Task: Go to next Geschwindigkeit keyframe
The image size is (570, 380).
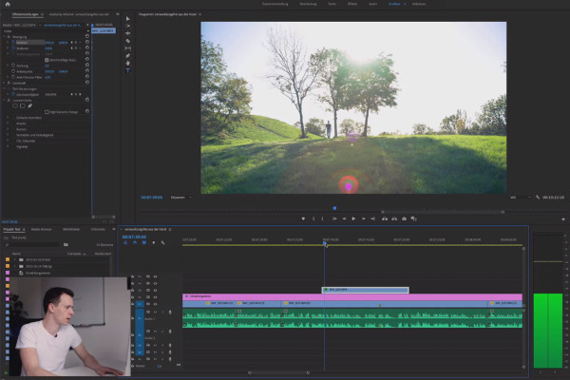Action: pos(80,94)
